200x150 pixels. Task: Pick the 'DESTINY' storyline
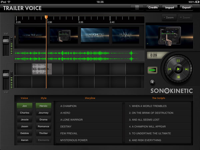[x=89, y=127]
